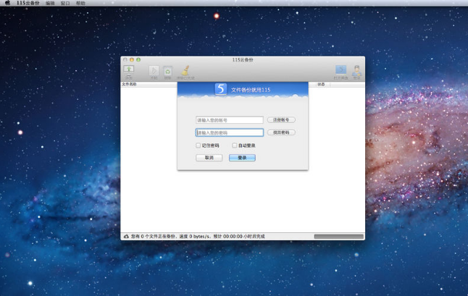
Task: Click the green zoom window button
Action: pos(138,59)
